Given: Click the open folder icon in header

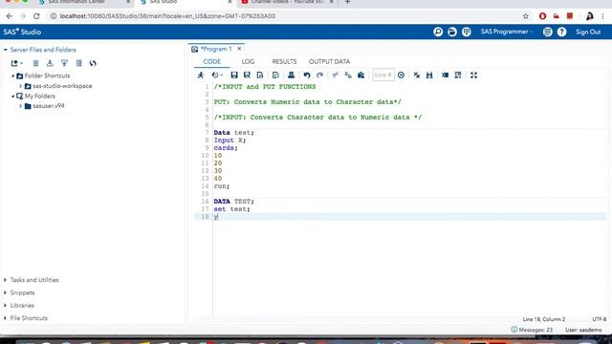Looking at the screenshot, I should point(452,32).
